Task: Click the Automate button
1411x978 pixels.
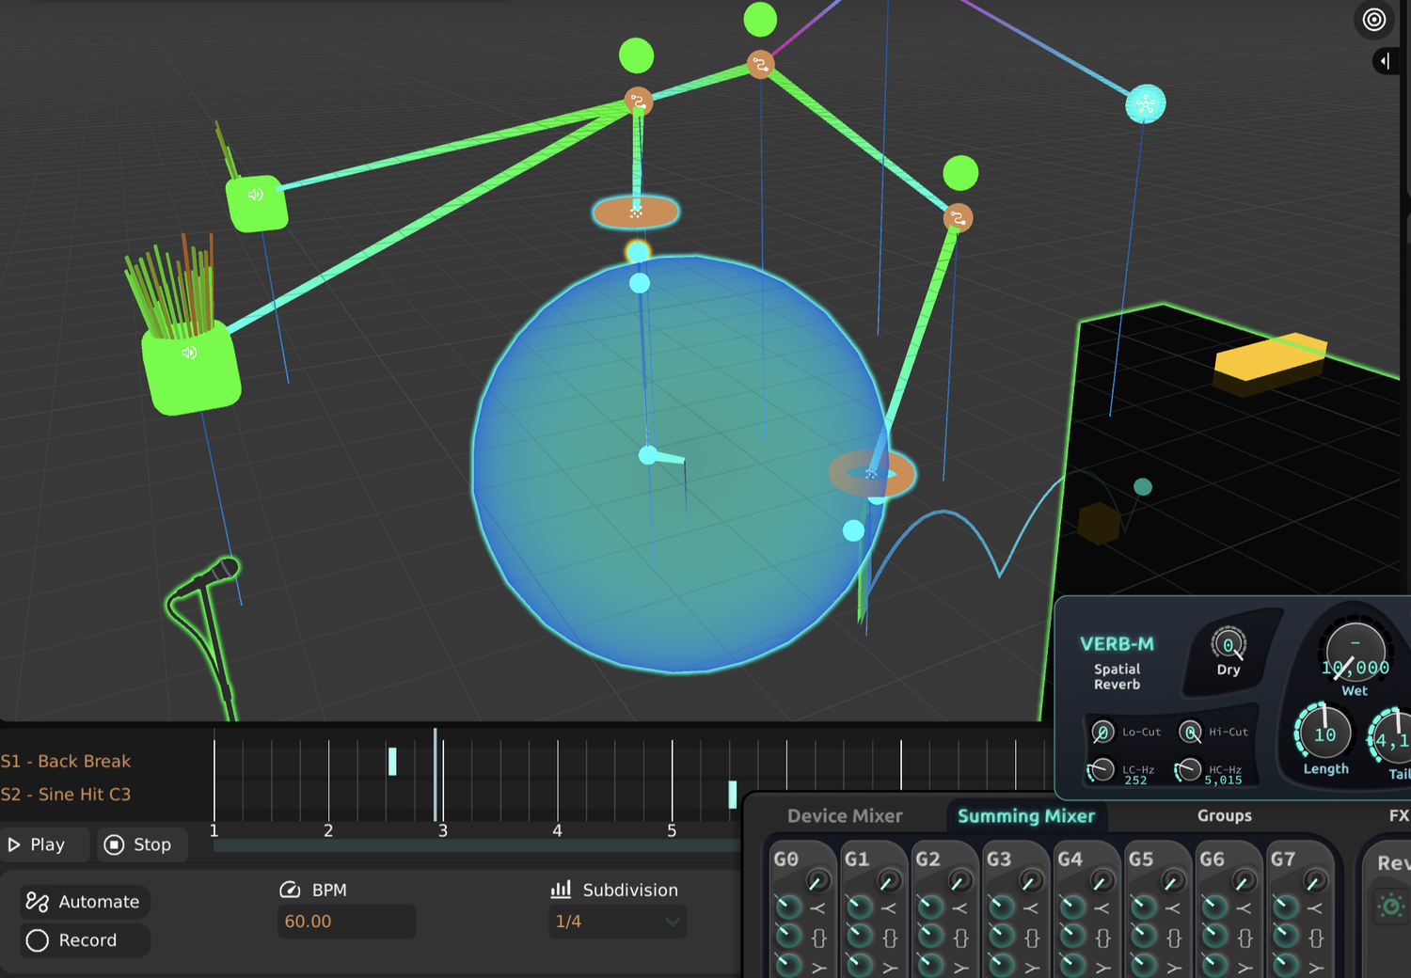Action: click(x=85, y=902)
